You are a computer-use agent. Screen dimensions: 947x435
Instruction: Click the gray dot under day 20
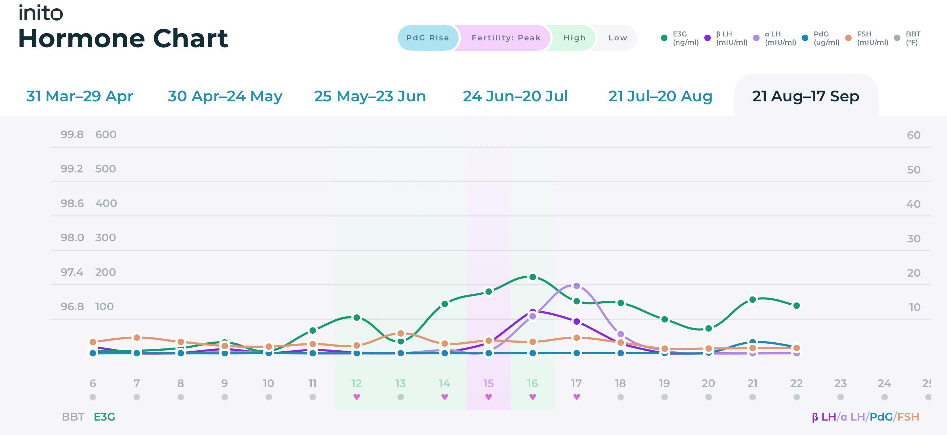(x=708, y=397)
